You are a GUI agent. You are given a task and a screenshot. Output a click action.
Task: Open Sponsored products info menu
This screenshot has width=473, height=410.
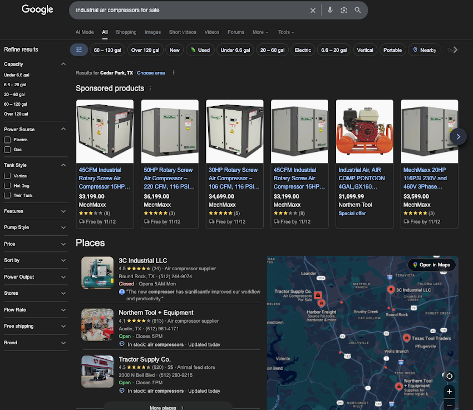click(150, 88)
